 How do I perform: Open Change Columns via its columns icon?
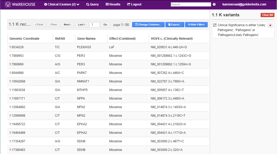pyautogui.click(x=137, y=24)
